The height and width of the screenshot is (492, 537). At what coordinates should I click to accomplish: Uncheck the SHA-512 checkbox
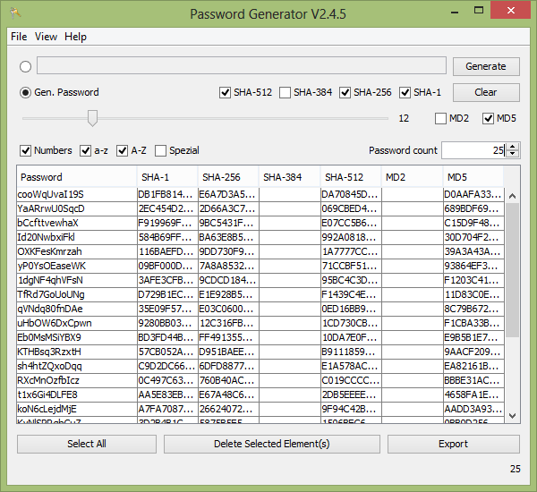coord(225,92)
